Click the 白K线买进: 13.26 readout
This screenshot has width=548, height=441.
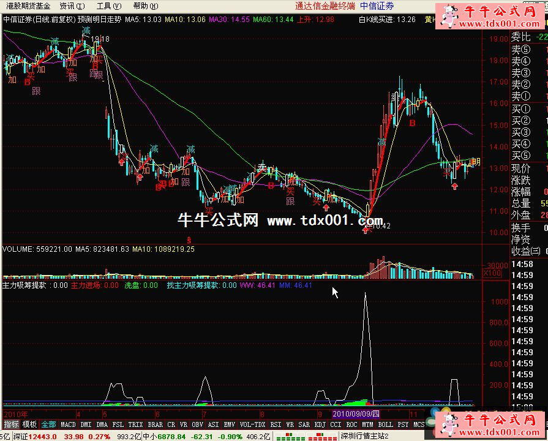387,20
